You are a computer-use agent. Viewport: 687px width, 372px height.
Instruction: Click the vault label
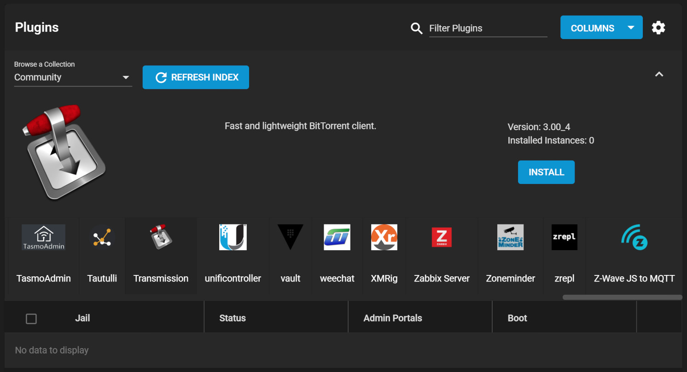pyautogui.click(x=291, y=278)
